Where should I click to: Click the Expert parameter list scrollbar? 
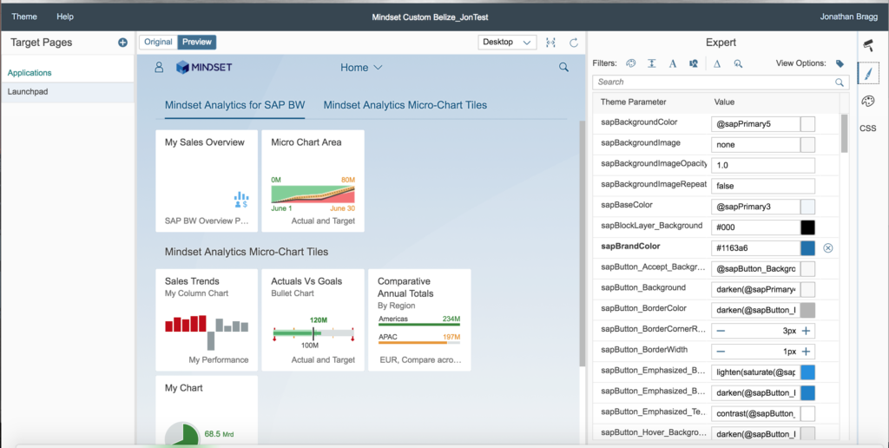click(844, 133)
